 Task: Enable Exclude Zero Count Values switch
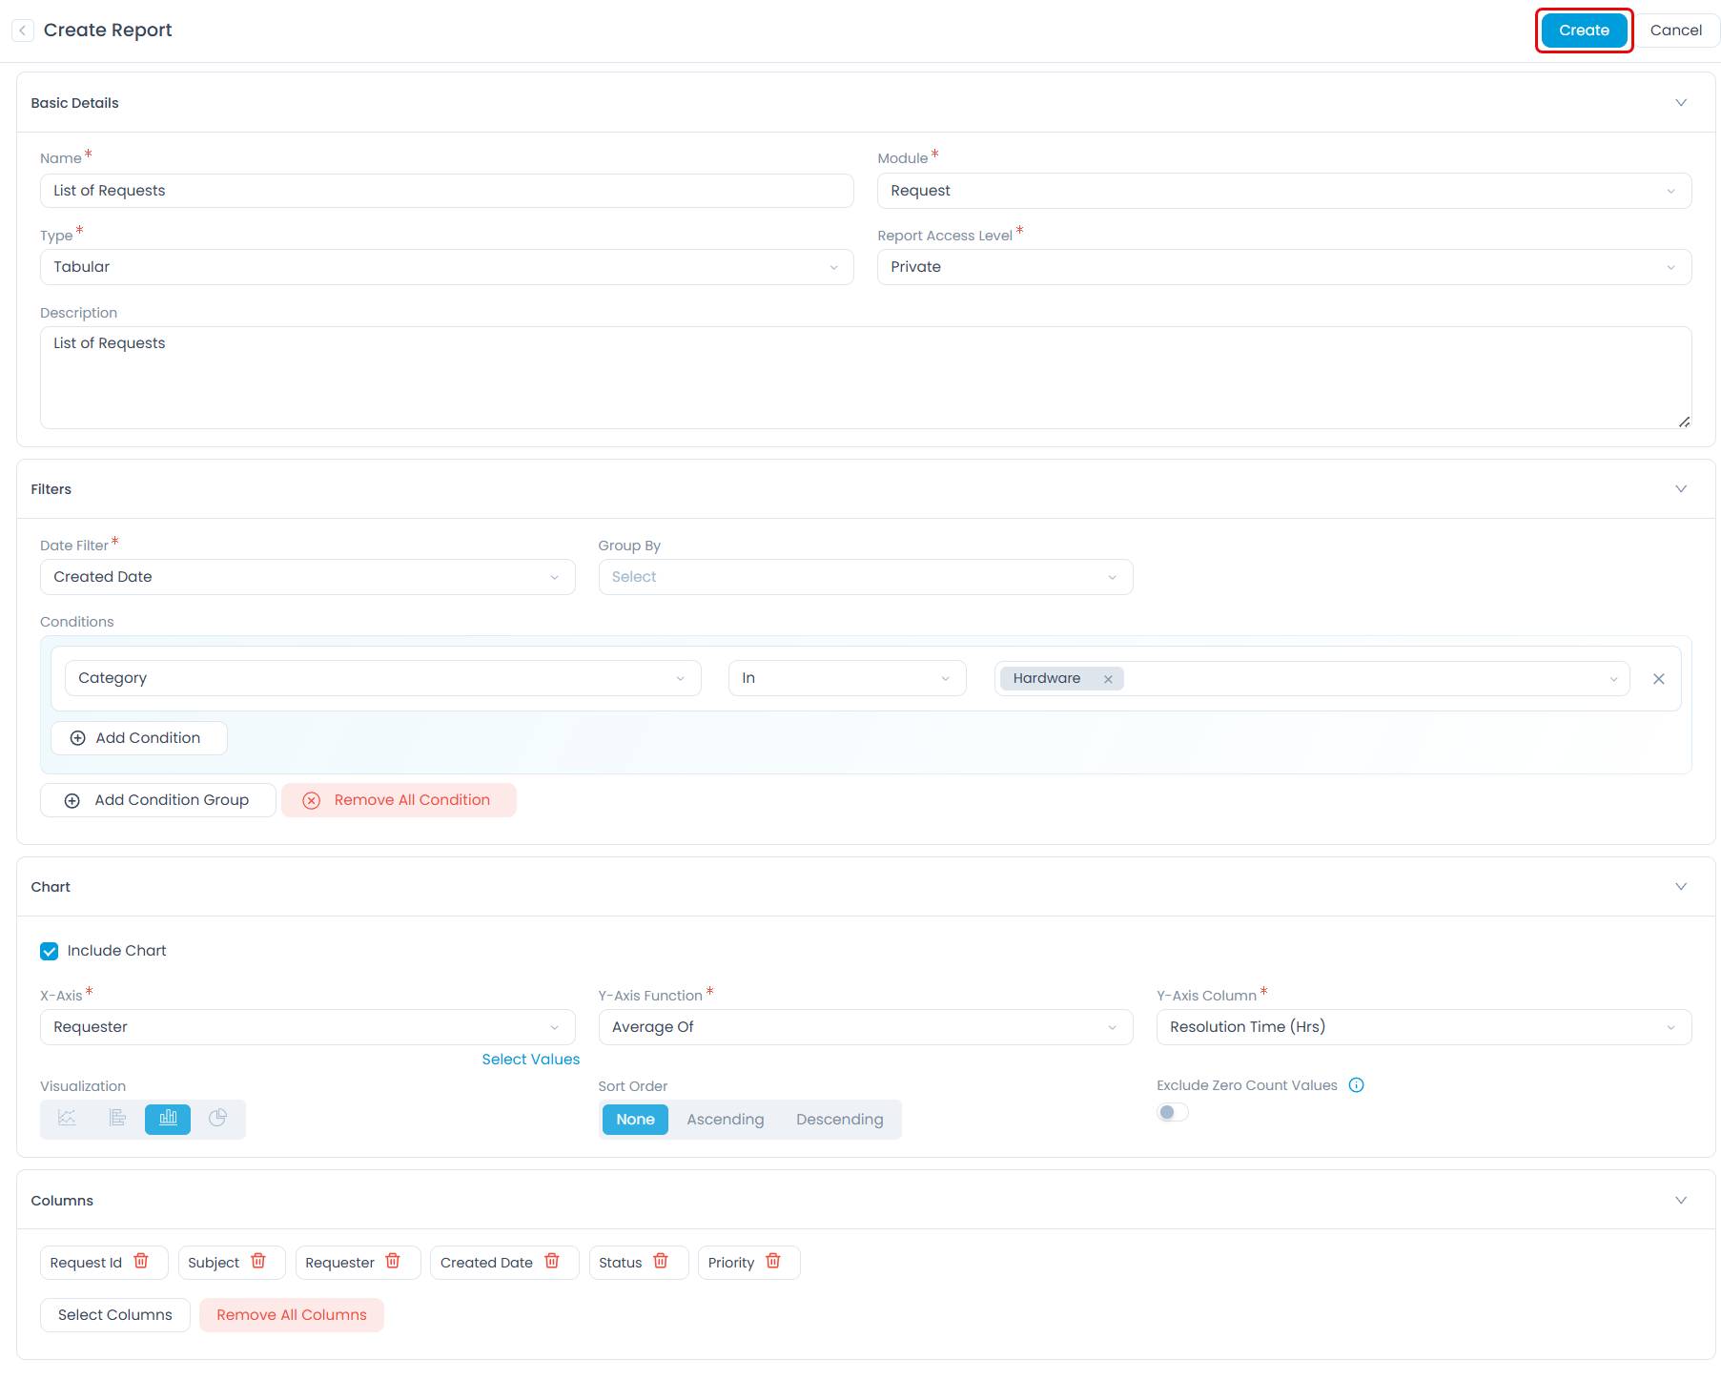(x=1173, y=1112)
